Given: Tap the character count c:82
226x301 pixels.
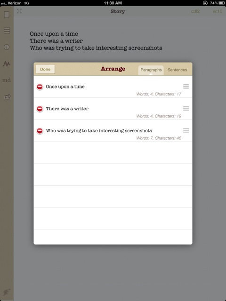Looking at the screenshot, I should coord(195,11).
